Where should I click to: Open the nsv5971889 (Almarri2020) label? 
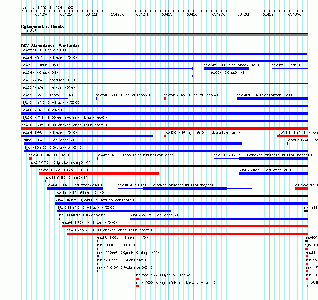[122, 237]
